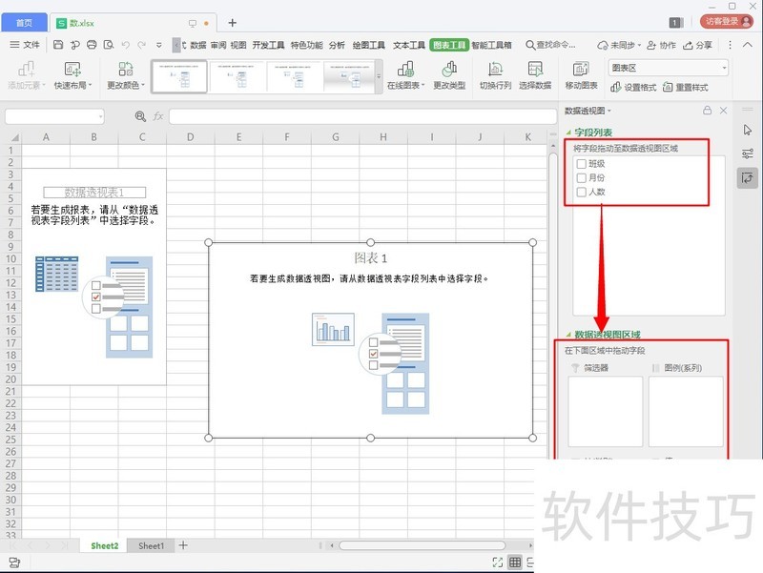Open the 选择数据 (Select Data) tool
The width and height of the screenshot is (763, 573).
535,72
